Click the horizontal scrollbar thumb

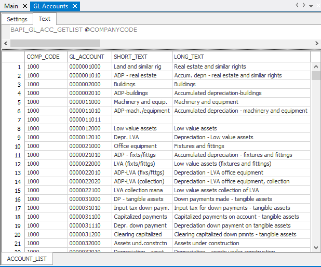(55, 44)
